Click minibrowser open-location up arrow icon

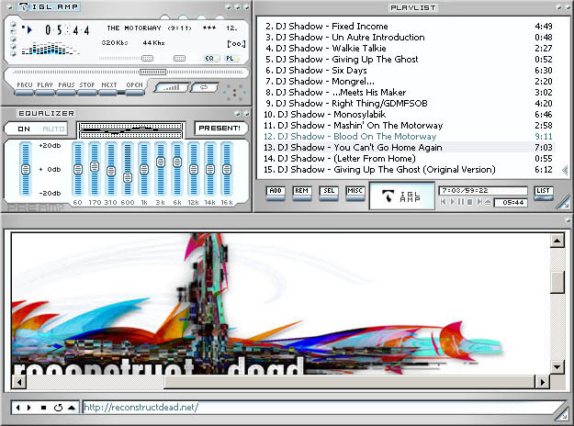(x=72, y=408)
